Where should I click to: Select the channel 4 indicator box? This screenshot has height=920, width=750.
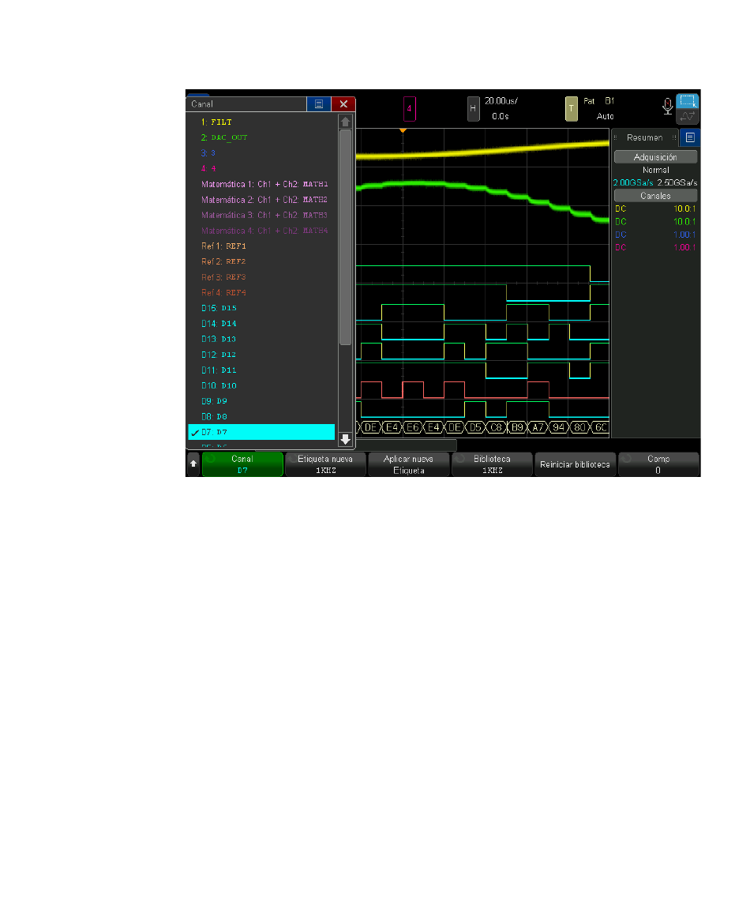pos(409,108)
